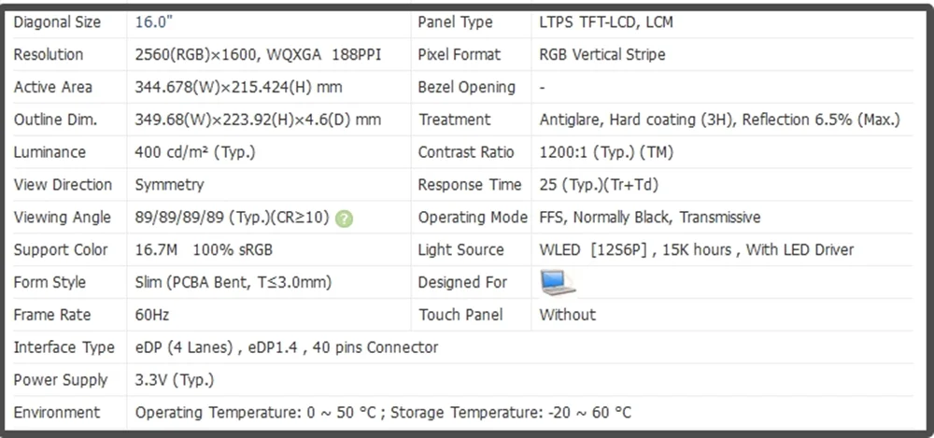Click the RGB Vertical Stripe value

click(x=602, y=55)
